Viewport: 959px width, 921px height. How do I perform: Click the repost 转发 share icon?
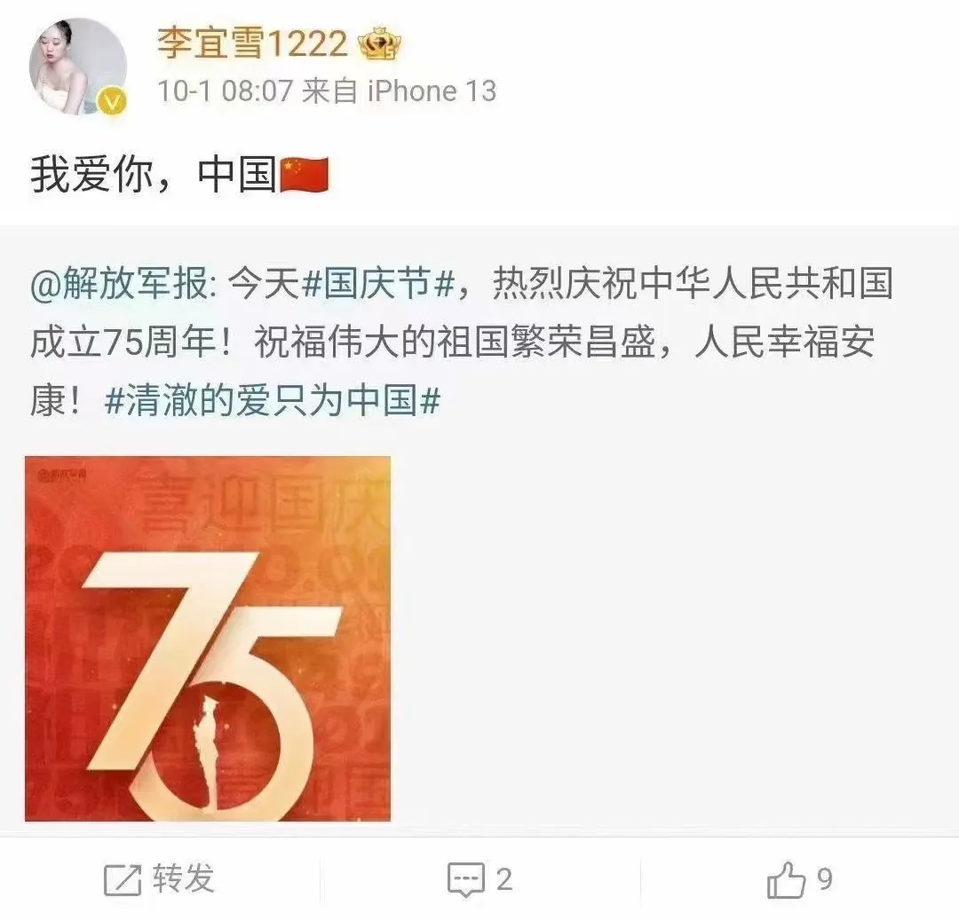pyautogui.click(x=123, y=880)
